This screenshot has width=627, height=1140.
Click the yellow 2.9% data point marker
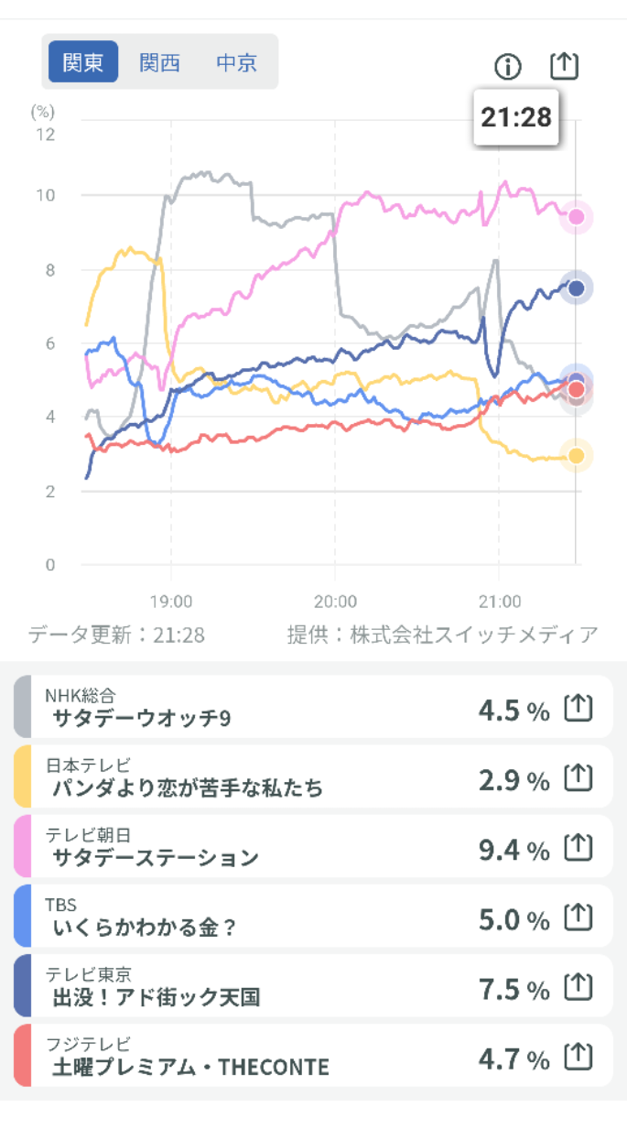click(577, 455)
